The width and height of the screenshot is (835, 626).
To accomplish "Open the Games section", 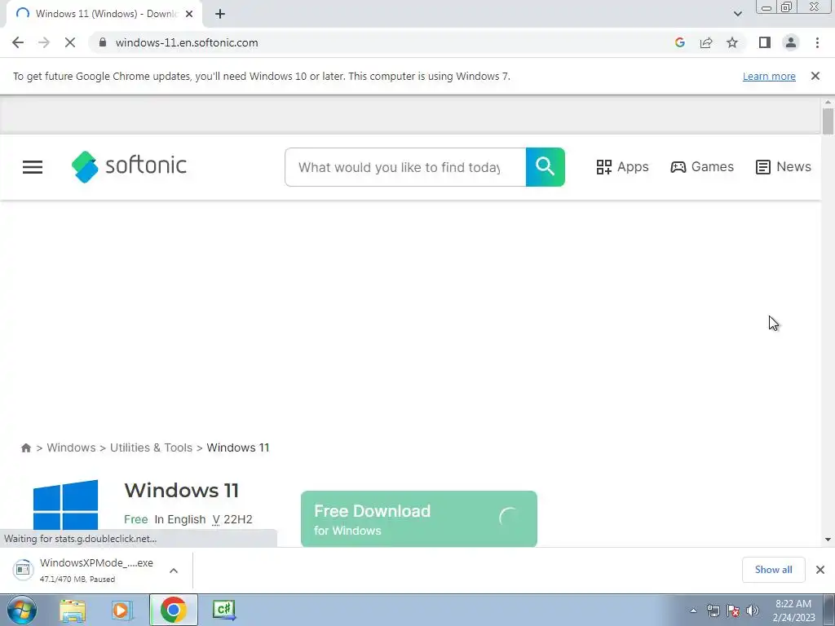I will pos(702,166).
